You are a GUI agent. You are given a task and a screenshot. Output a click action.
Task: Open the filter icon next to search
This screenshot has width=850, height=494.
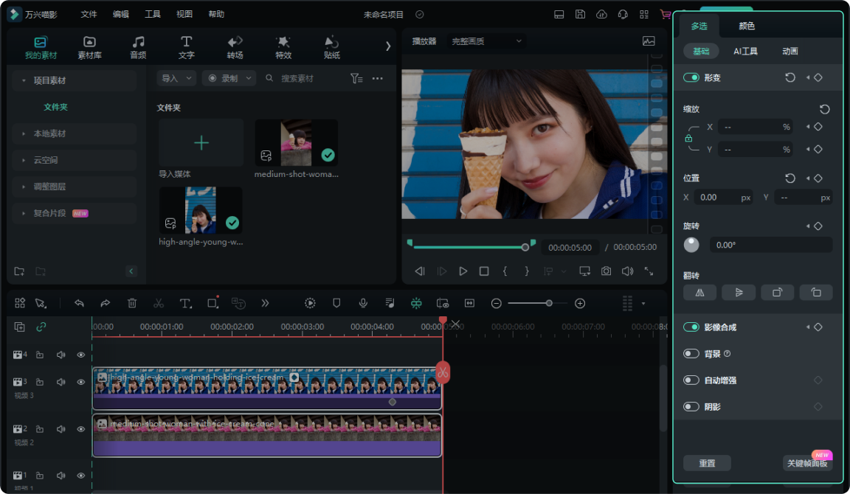point(356,78)
